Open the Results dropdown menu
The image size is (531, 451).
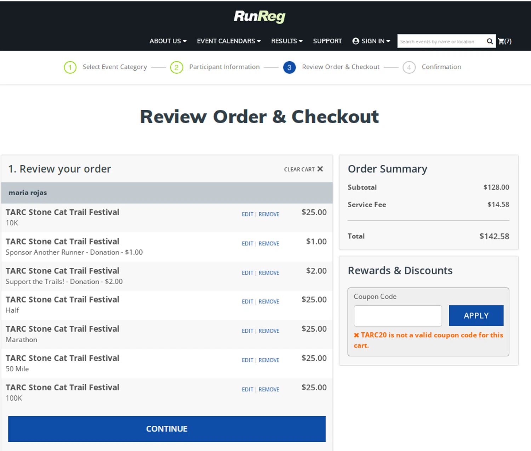pyautogui.click(x=287, y=41)
